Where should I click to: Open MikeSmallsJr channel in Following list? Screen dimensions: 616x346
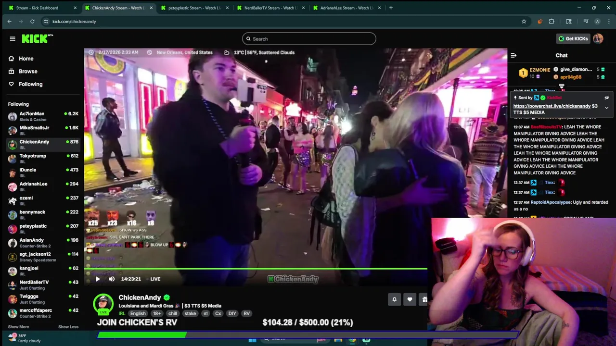43,130
